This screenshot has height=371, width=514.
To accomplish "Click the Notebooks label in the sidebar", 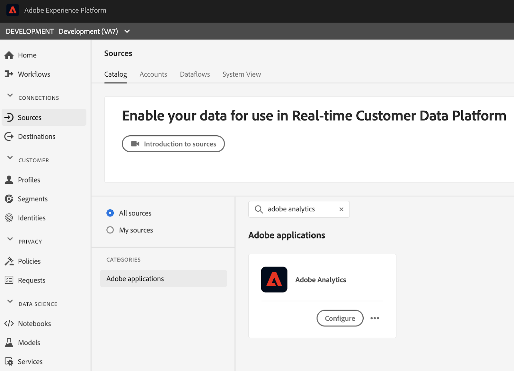I will [x=34, y=324].
